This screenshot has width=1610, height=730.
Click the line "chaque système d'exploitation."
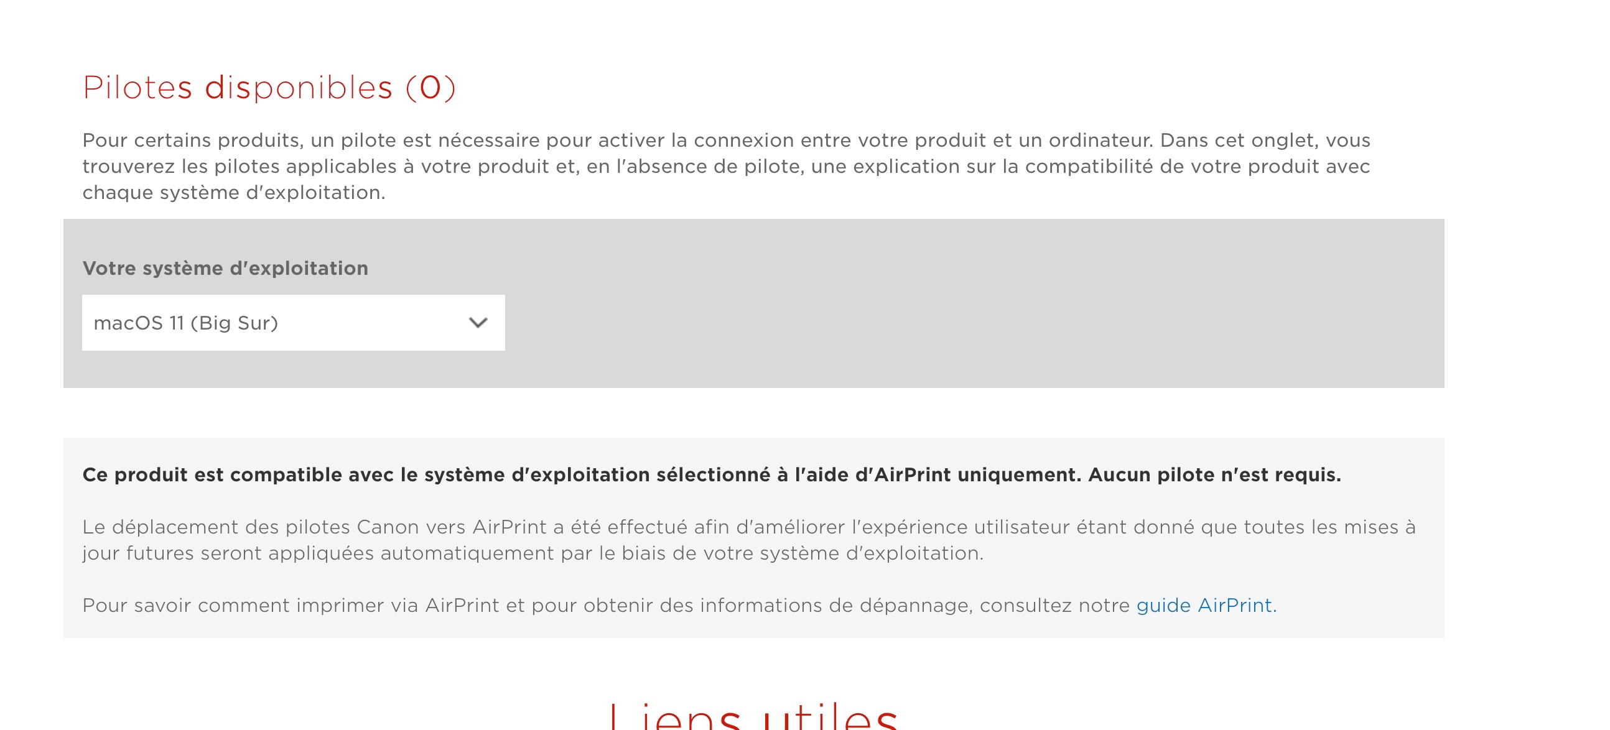(234, 192)
